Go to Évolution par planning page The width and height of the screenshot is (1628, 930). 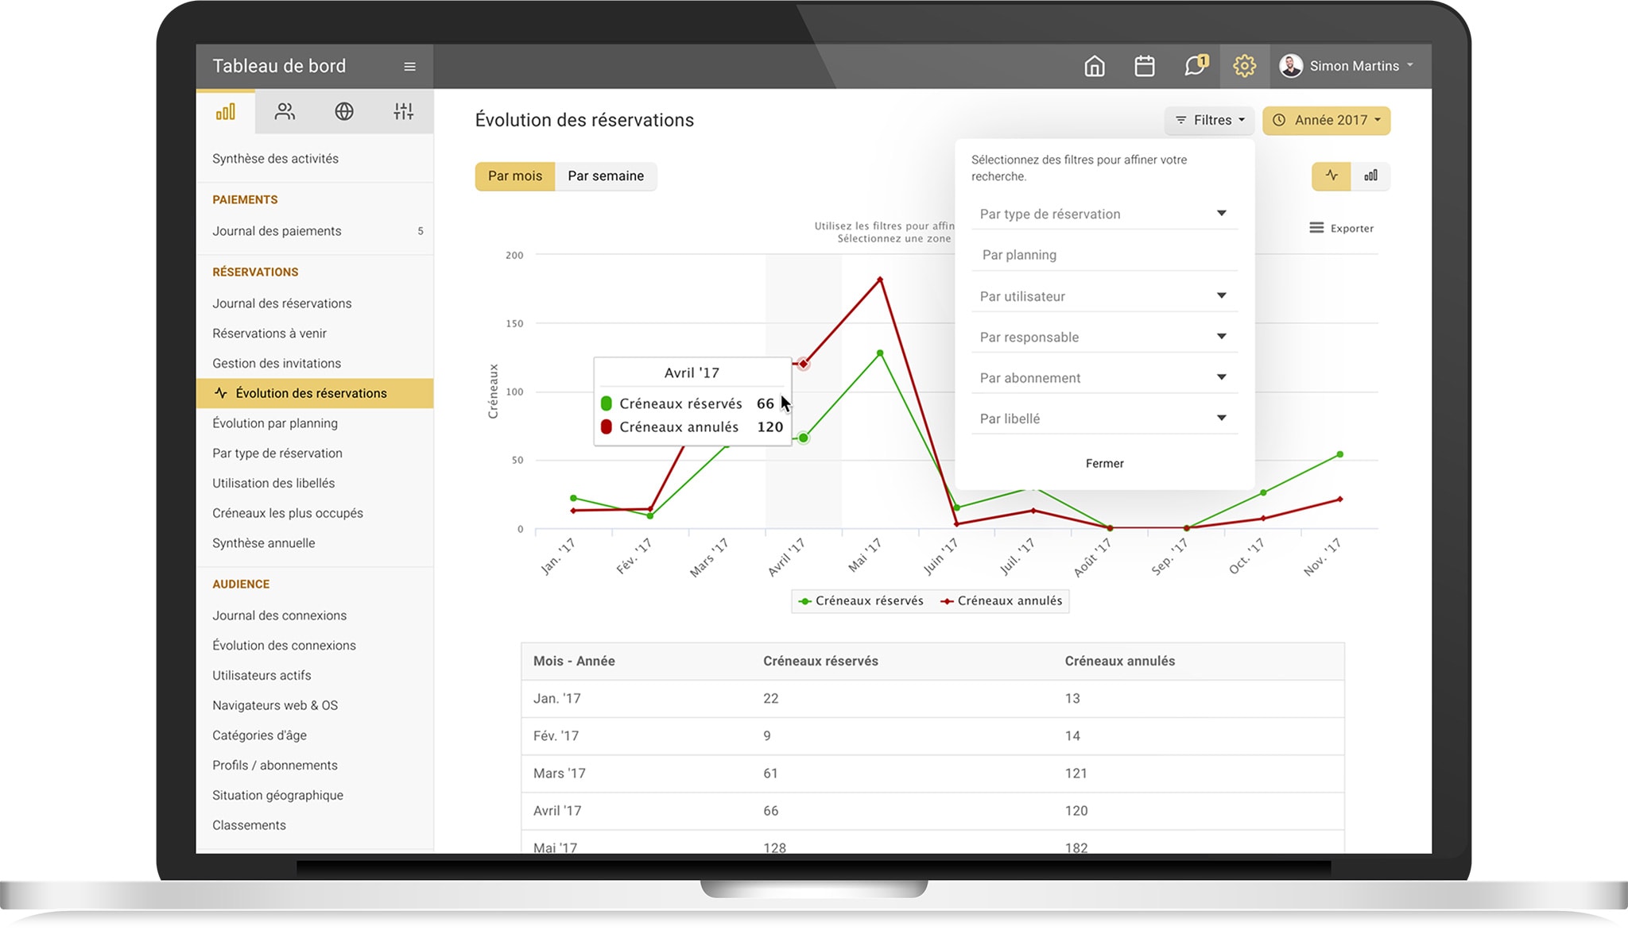274,423
